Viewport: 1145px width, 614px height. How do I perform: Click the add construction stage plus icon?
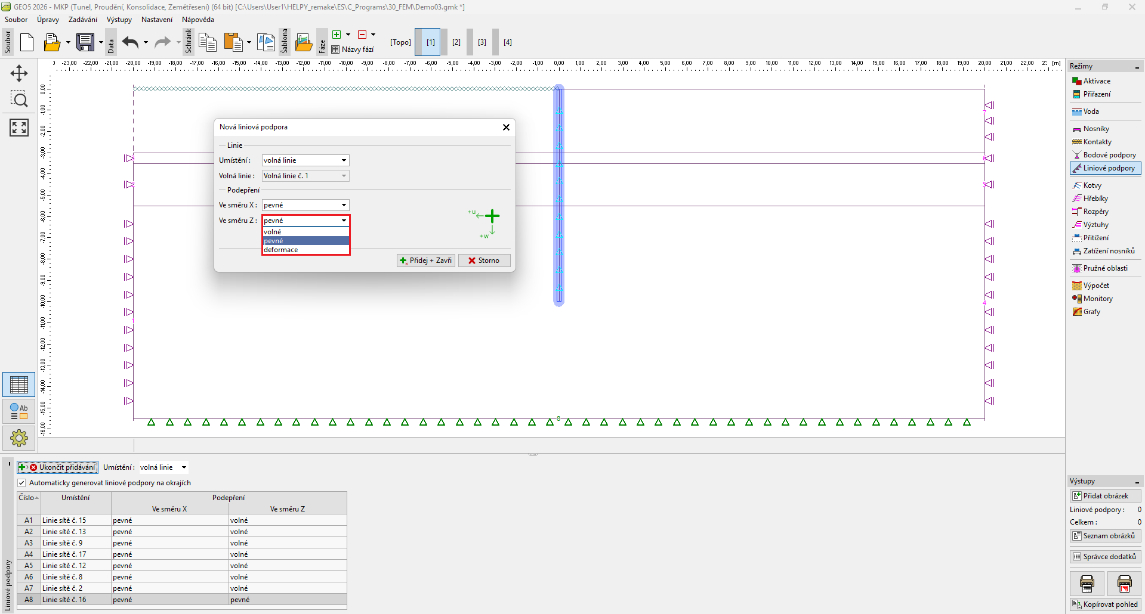coord(337,35)
